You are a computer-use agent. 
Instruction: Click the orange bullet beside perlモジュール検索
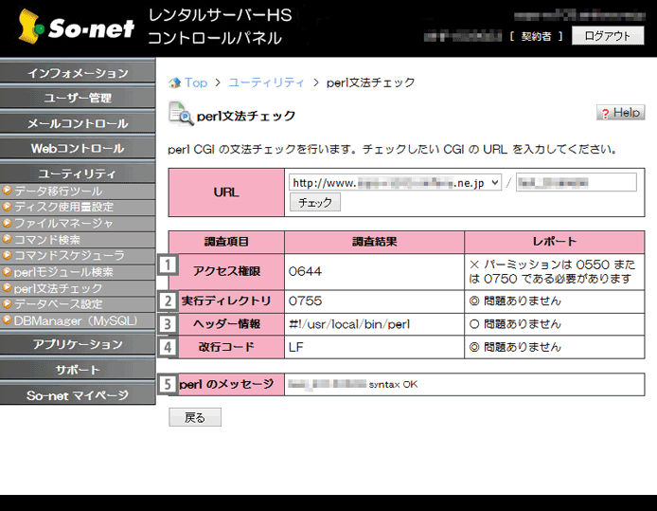tap(7, 272)
